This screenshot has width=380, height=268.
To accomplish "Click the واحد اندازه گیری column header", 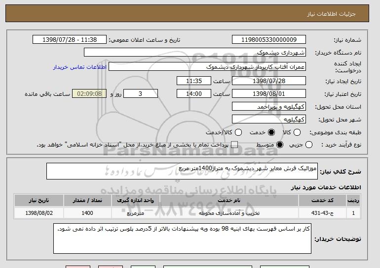I will click(136, 201).
